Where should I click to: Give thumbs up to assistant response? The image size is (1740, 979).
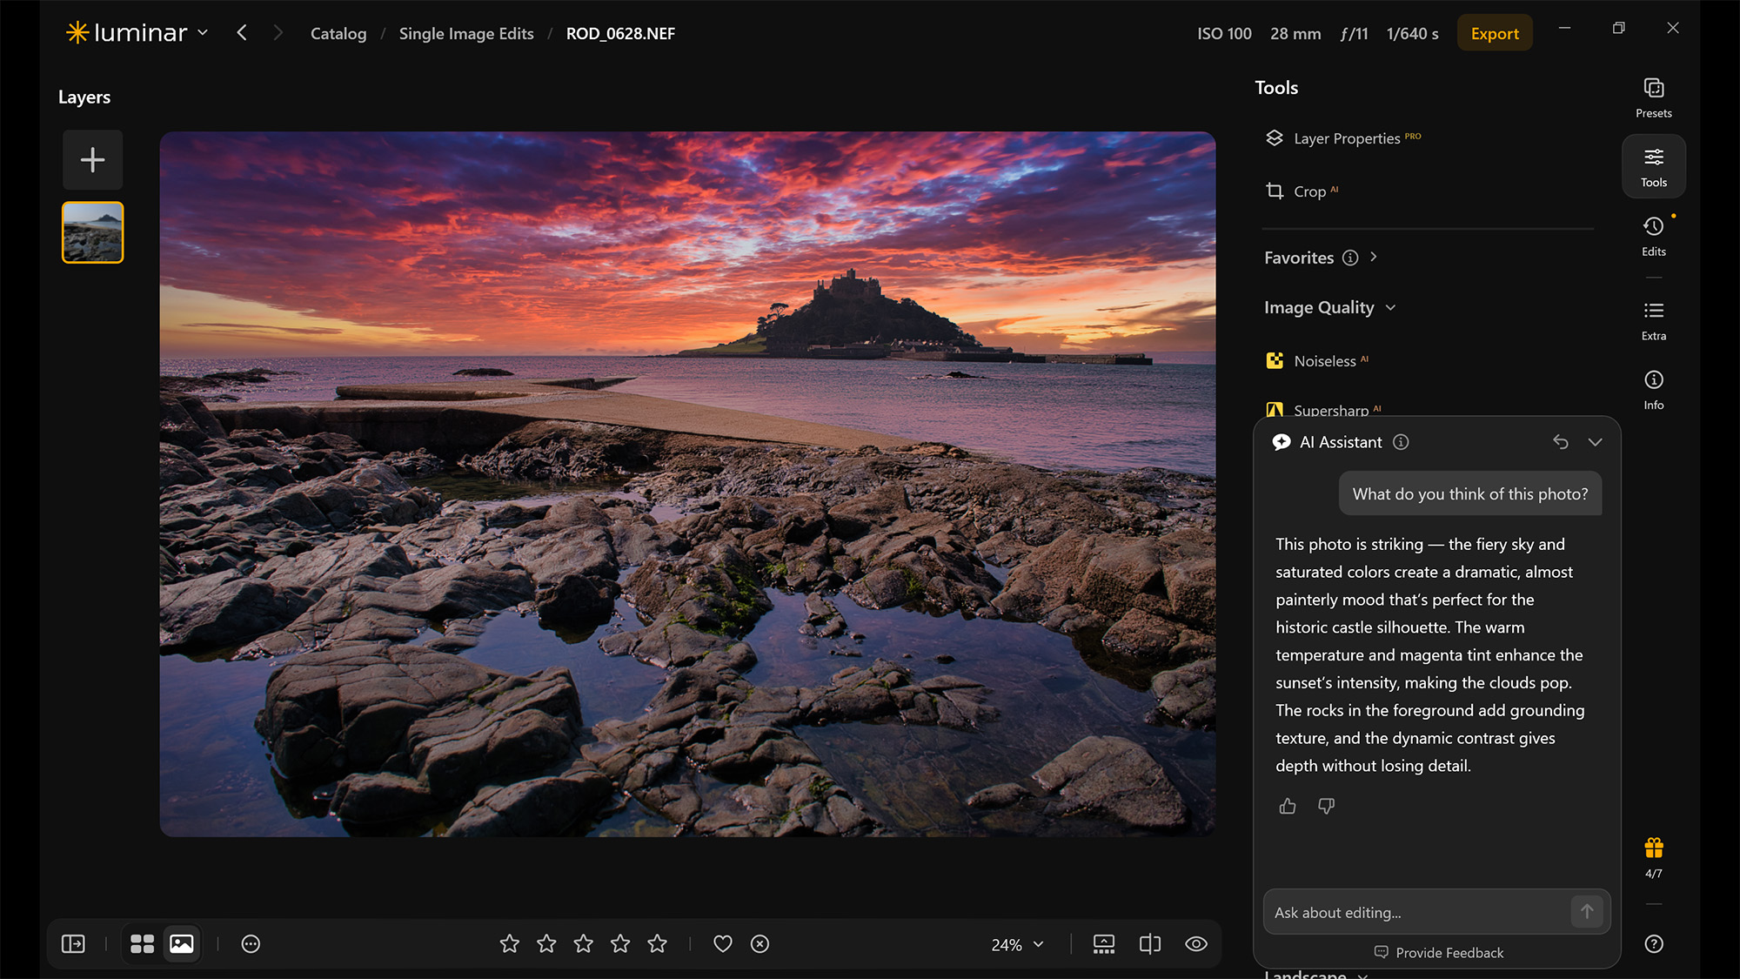(1288, 806)
